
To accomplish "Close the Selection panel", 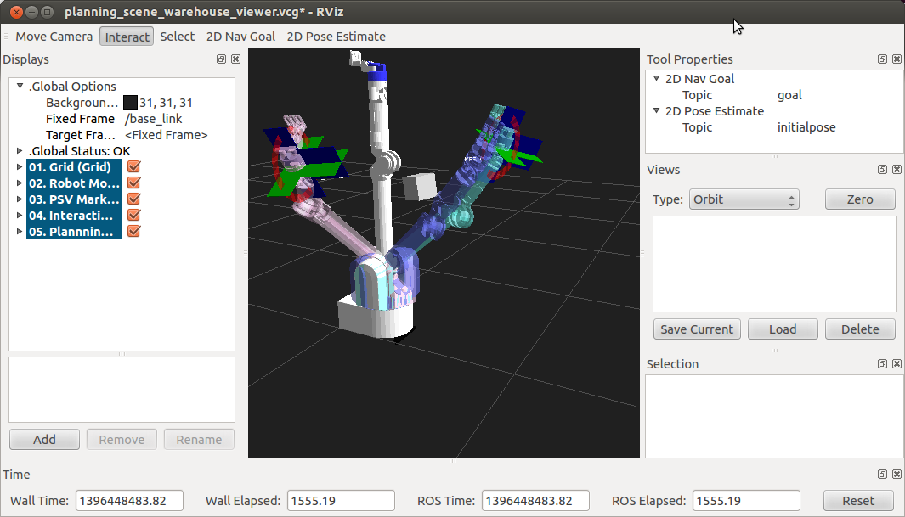I will point(897,363).
